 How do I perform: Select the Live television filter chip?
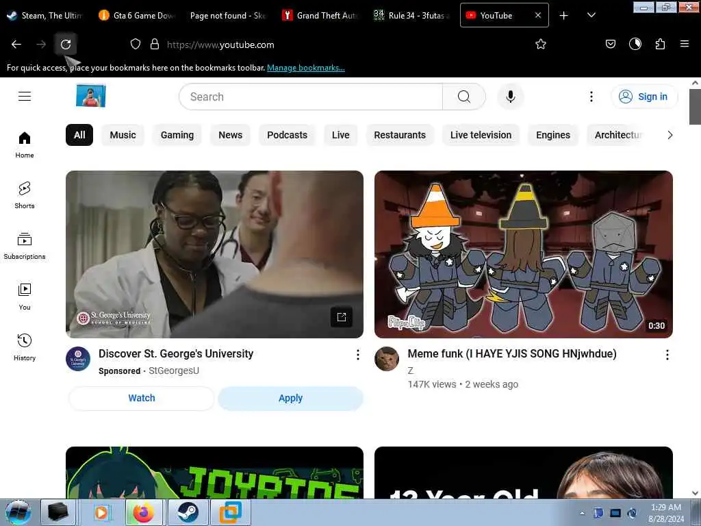click(x=481, y=135)
